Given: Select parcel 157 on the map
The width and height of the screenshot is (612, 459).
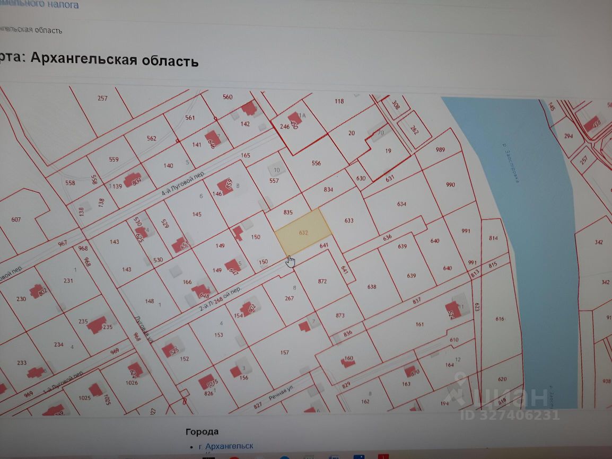Looking at the screenshot, I should pyautogui.click(x=285, y=352).
